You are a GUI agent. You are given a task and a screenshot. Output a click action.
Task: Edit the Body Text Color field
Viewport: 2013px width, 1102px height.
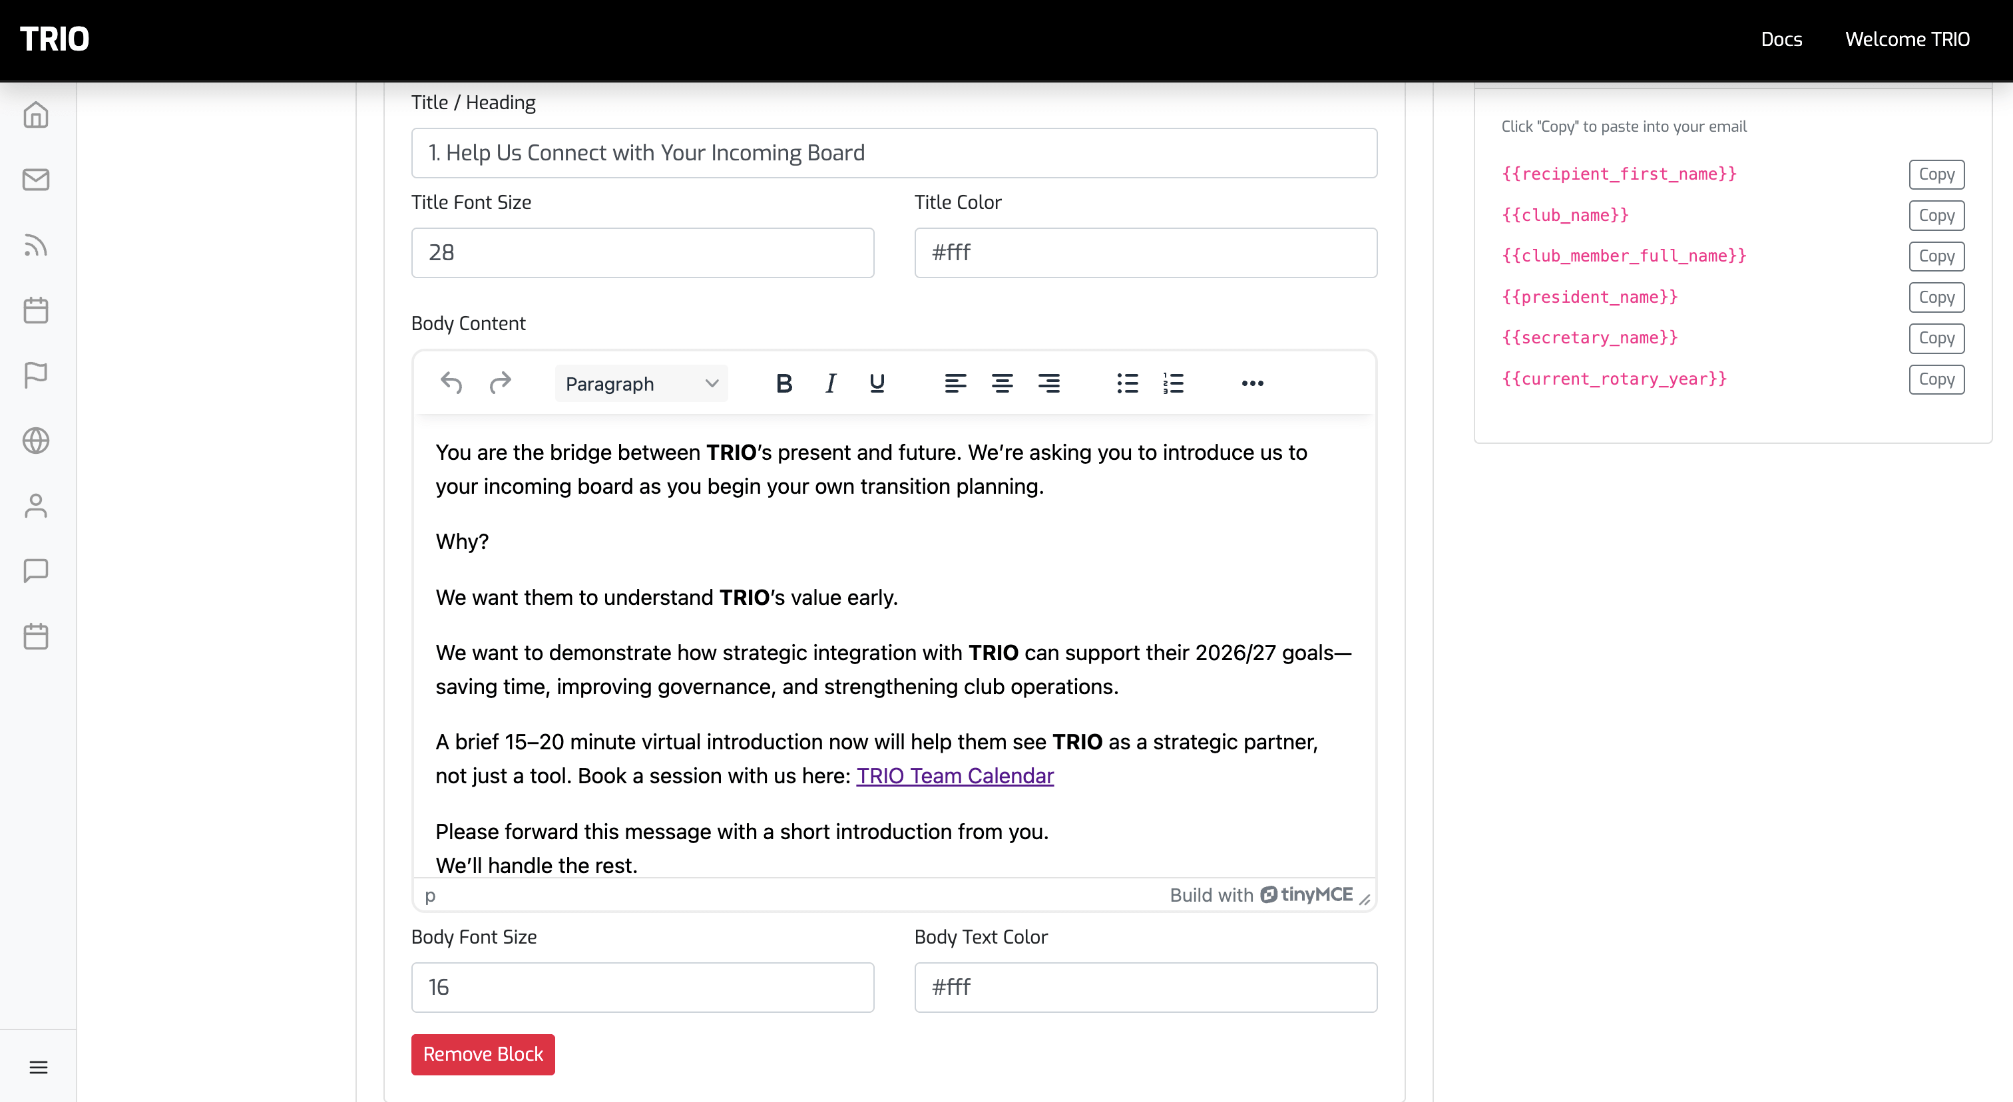pyautogui.click(x=1146, y=987)
